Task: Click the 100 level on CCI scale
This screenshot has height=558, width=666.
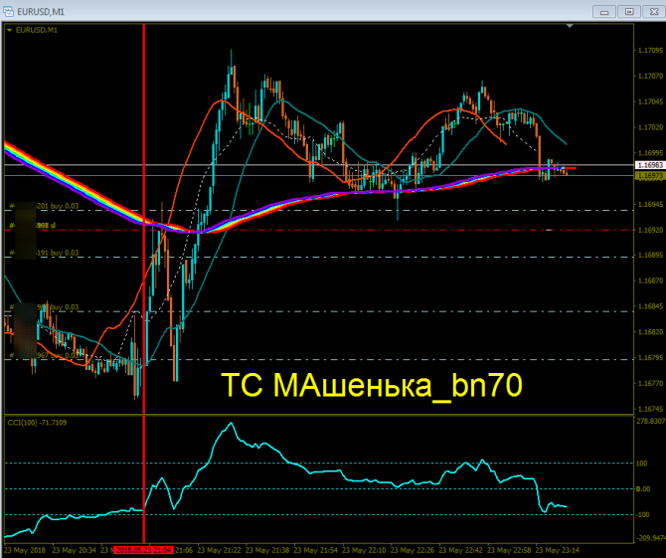Action: click(x=641, y=464)
